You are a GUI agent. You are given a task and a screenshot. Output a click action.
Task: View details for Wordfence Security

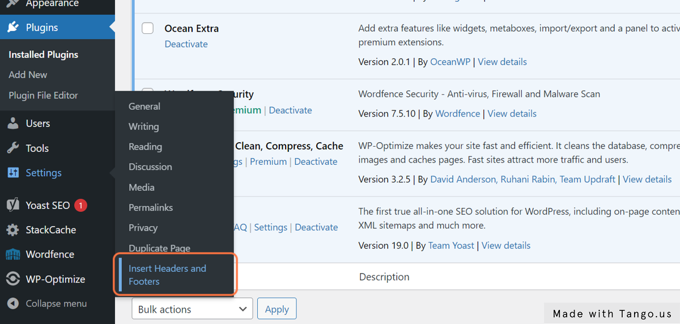point(512,114)
